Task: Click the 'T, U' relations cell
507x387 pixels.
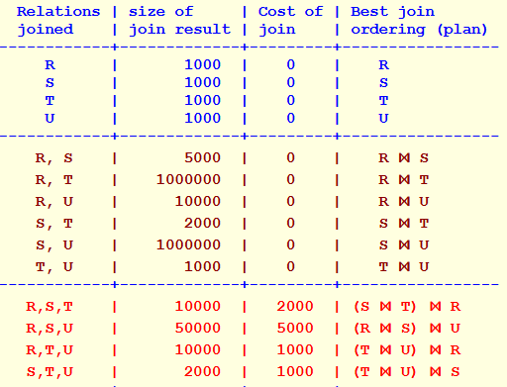Action: tap(53, 267)
